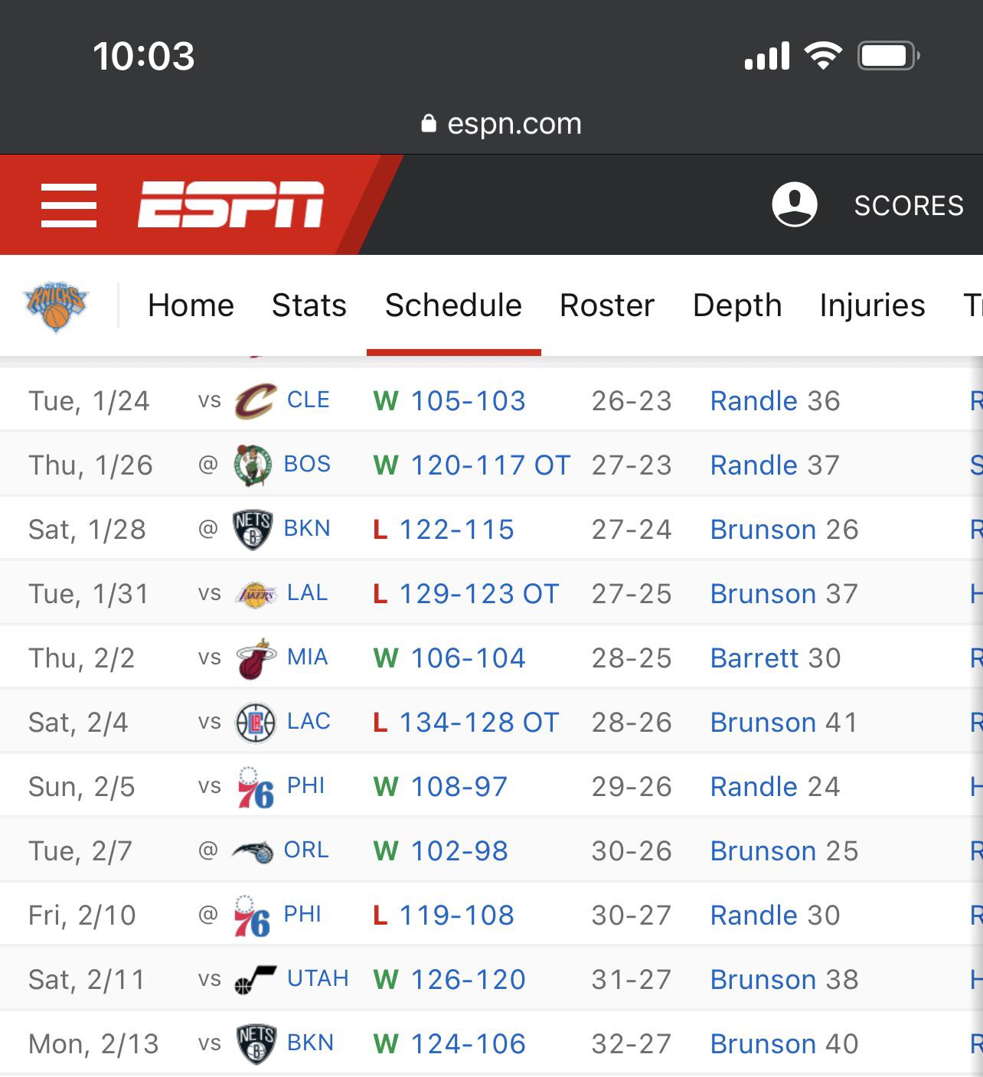
Task: Tap the Clippers team logo
Action: pyautogui.click(x=255, y=723)
